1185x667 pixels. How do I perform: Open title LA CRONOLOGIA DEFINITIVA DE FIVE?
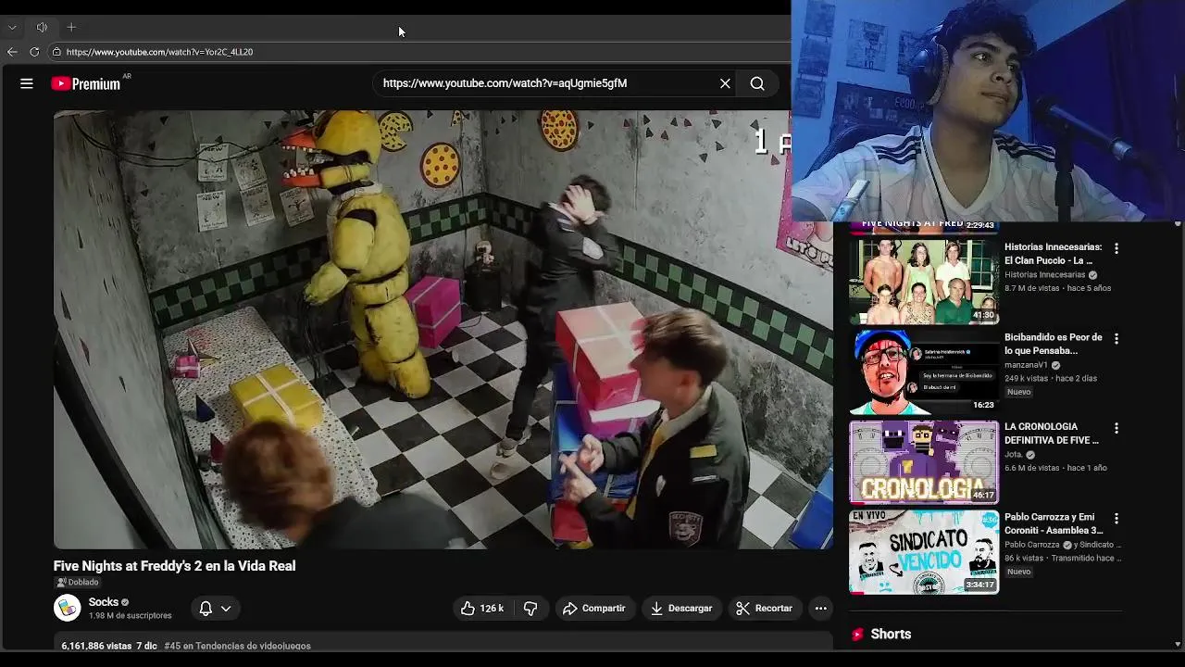(x=1052, y=434)
